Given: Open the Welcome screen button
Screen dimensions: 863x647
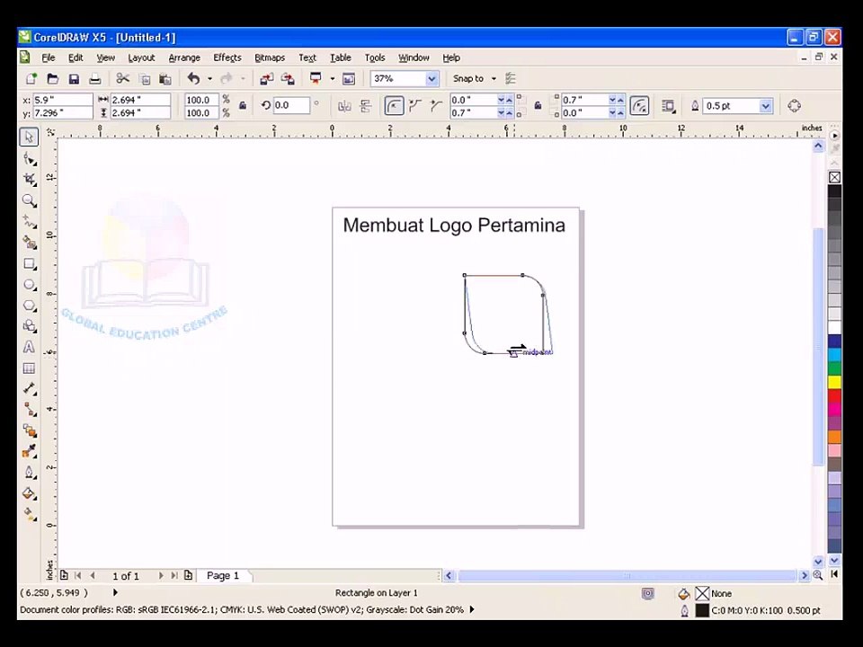Looking at the screenshot, I should pos(349,79).
